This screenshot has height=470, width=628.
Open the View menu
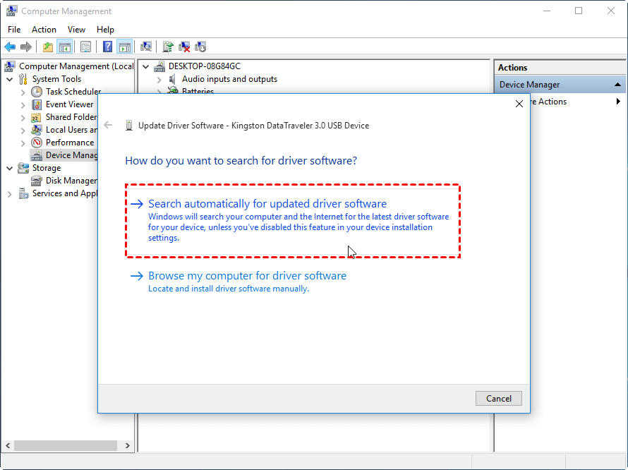[76, 30]
